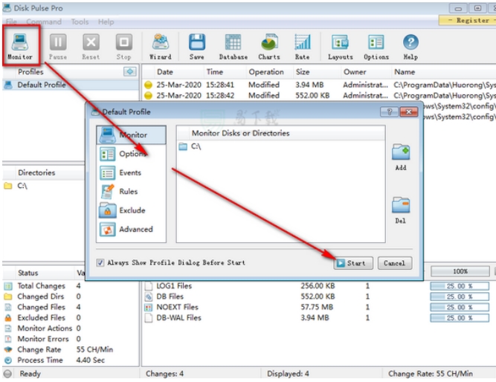
Task: Open the Wizard tool
Action: [x=160, y=44]
